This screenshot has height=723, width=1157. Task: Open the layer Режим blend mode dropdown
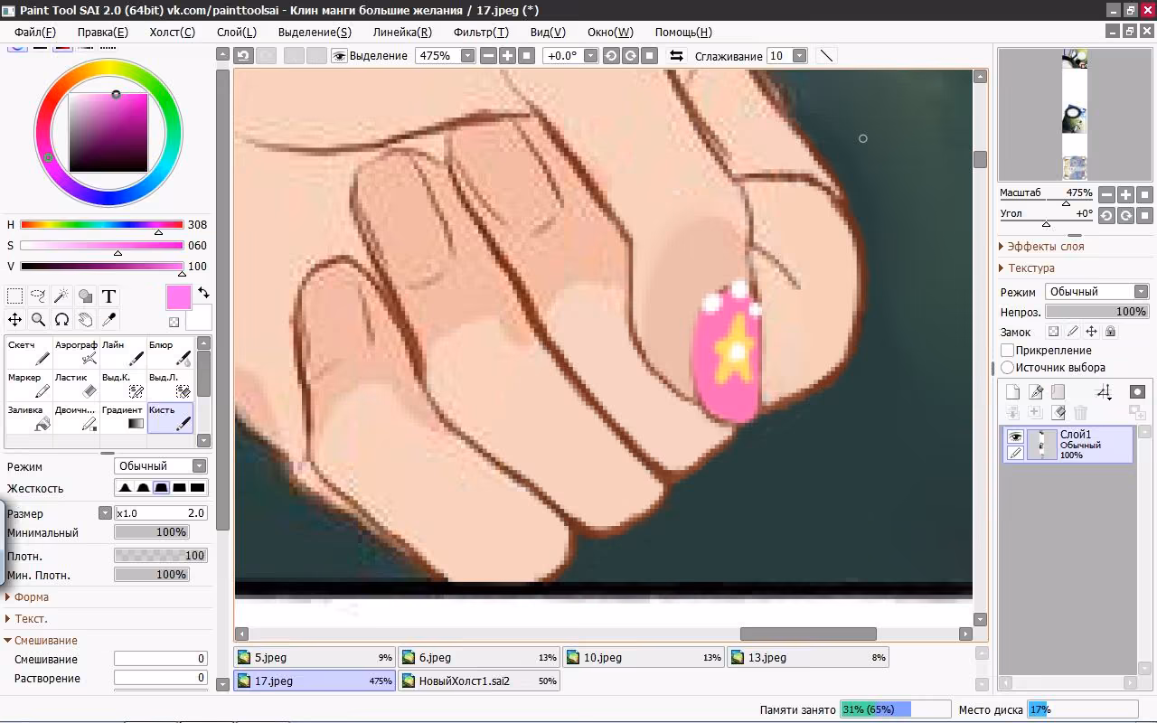click(x=1096, y=292)
